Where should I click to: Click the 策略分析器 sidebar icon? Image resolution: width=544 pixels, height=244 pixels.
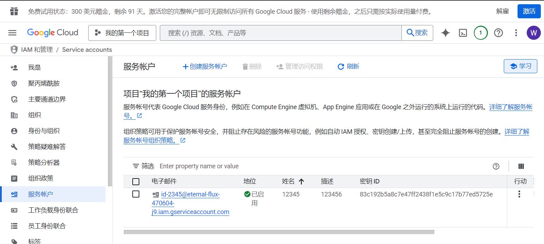[x=14, y=163]
